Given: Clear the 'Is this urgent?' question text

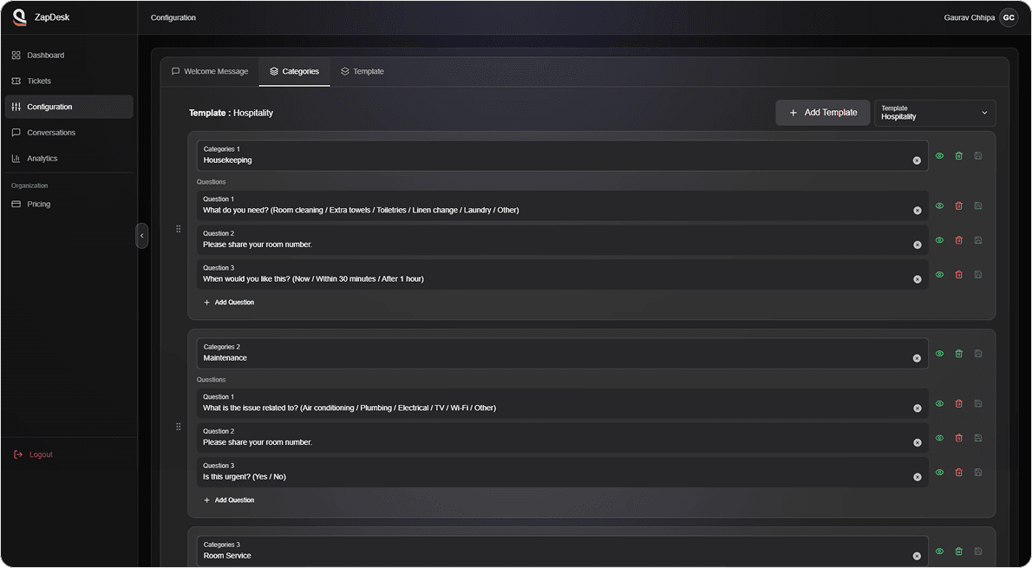Looking at the screenshot, I should coord(917,477).
